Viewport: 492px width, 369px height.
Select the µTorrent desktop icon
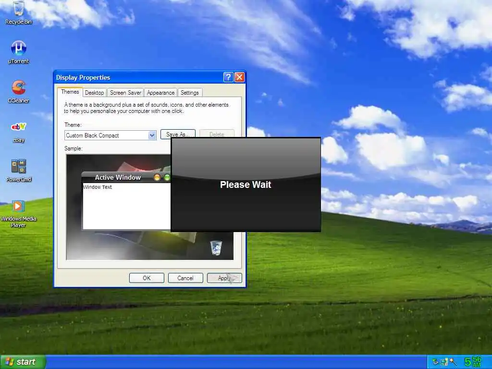(19, 52)
